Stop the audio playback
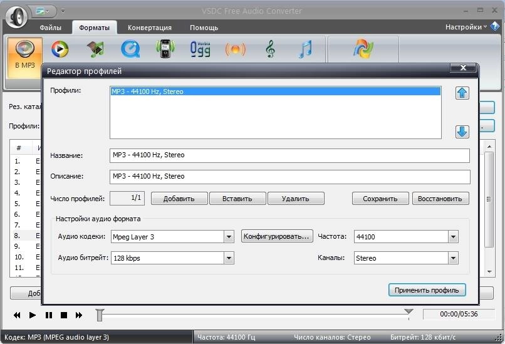 (x=64, y=315)
